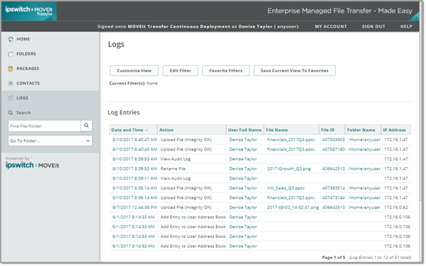This screenshot has width=426, height=266.
Task: Click the Edit Filter button
Action: pos(181,71)
